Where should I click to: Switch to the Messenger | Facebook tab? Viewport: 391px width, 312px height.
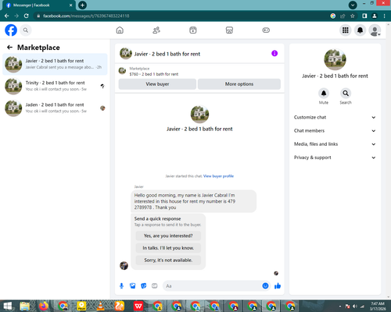[x=39, y=5]
